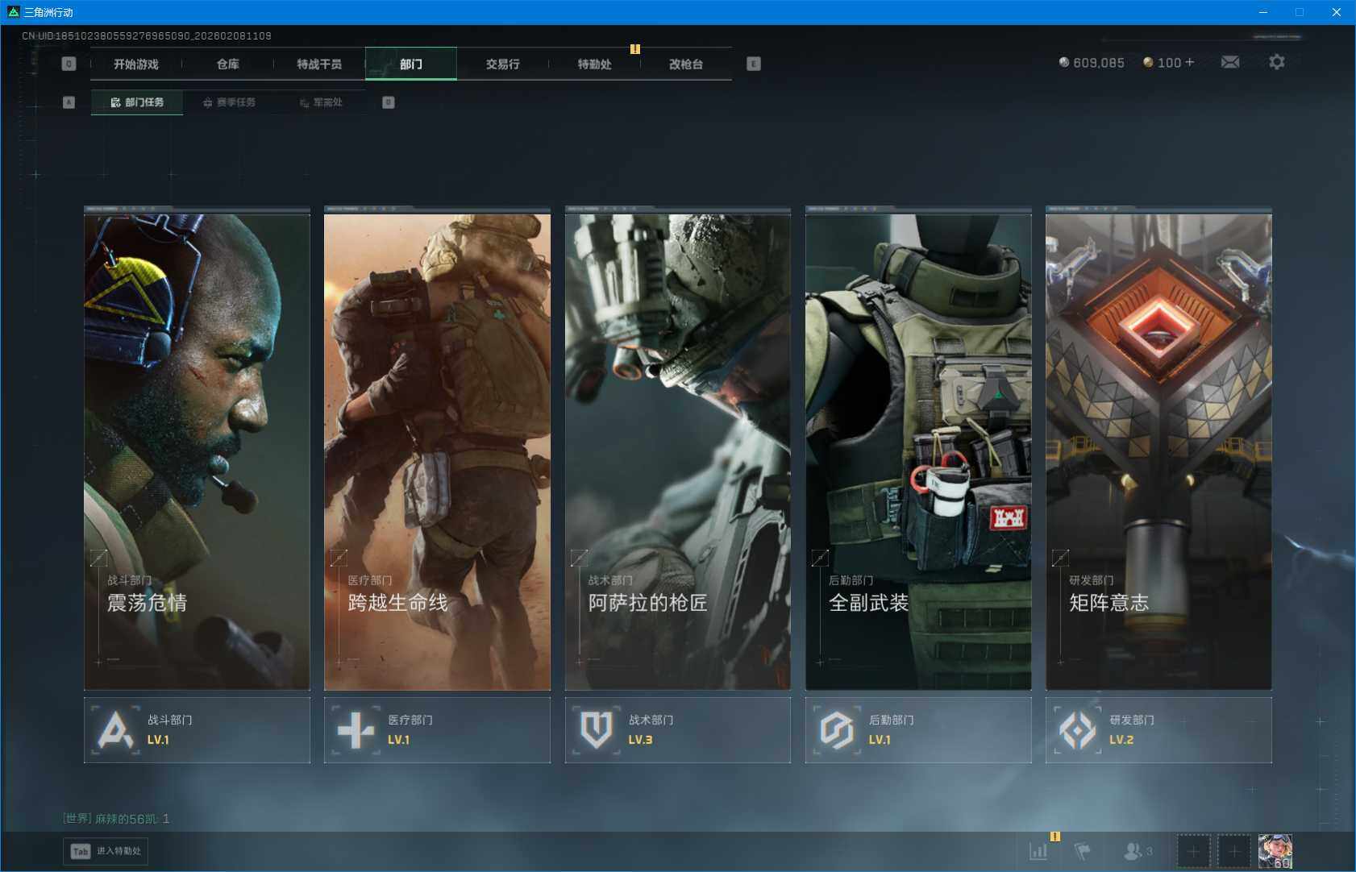Open the bar chart stats icon
The width and height of the screenshot is (1356, 872).
point(1038,851)
